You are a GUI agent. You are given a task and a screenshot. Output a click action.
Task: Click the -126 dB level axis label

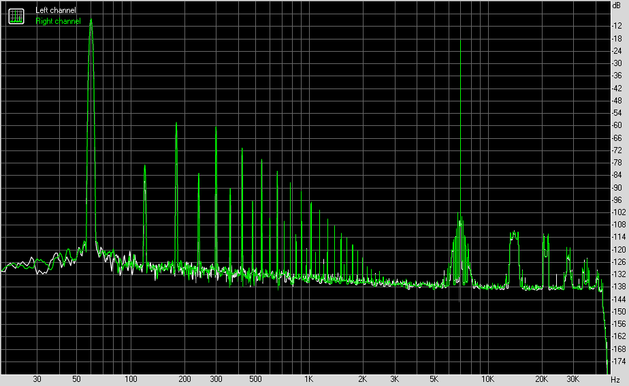click(x=619, y=262)
